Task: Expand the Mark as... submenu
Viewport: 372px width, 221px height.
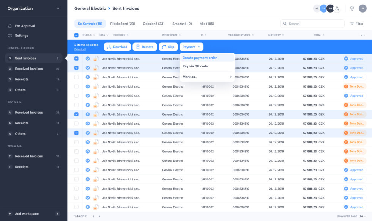Action: [x=207, y=77]
